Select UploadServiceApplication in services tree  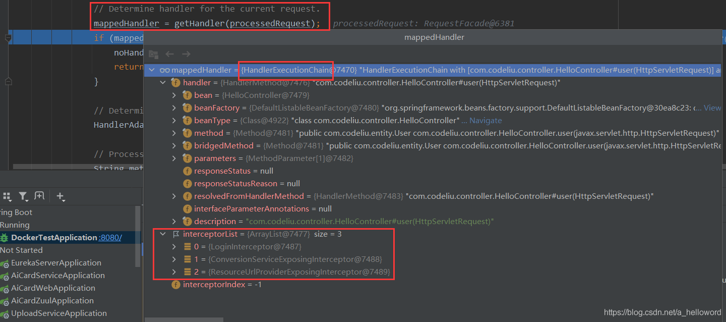point(59,313)
